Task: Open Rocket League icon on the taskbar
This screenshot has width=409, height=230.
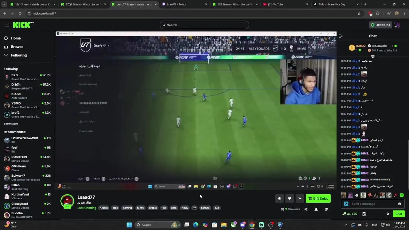Action: [280, 225]
